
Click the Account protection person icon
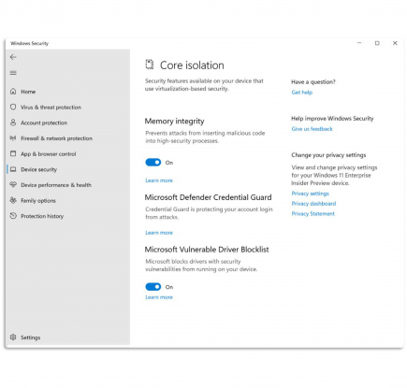(x=13, y=122)
